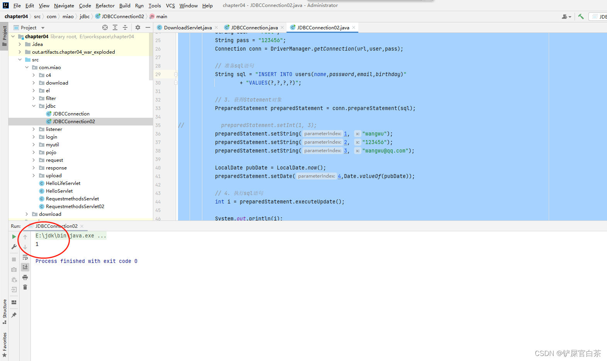Viewport: 607px width, 361px height.
Task: Open the File menu
Action: click(x=17, y=5)
